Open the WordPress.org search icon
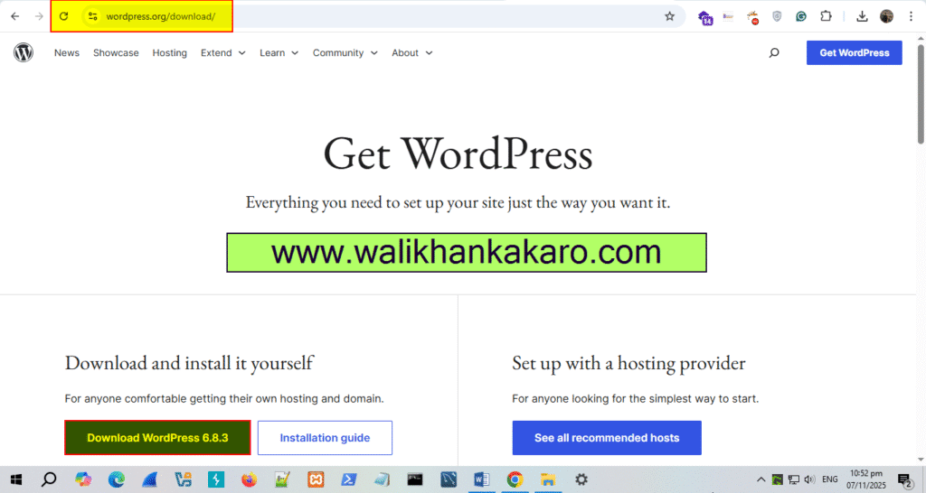 click(774, 52)
